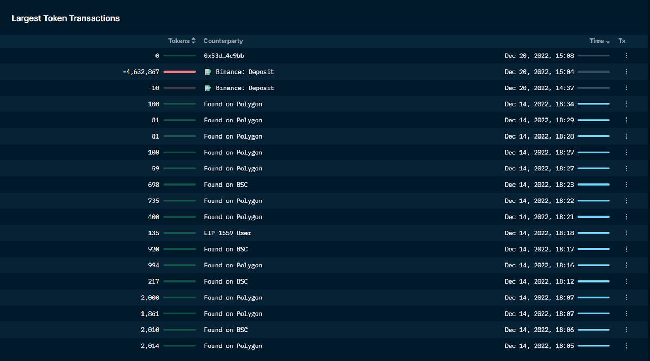Open the actions menu for the 920 Found on BSC row
Image resolution: width=650 pixels, height=361 pixels.
(626, 249)
